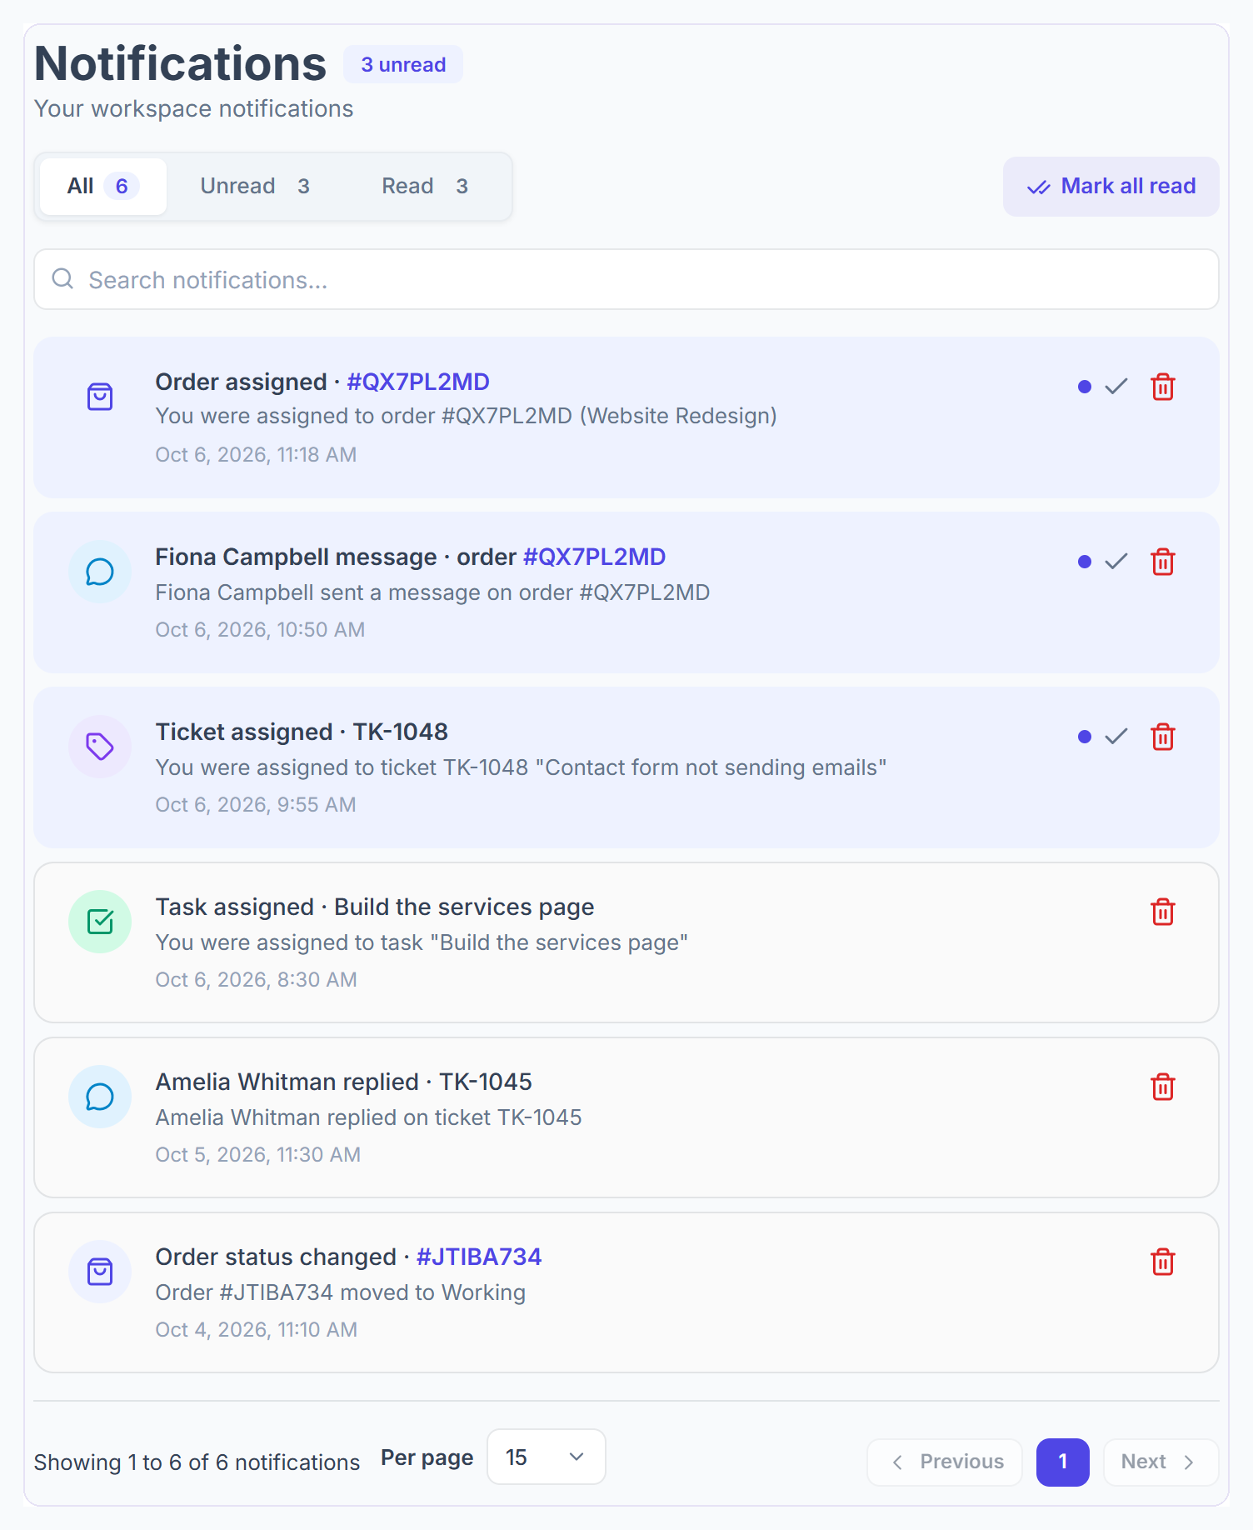Open order link #QX7PL2MD in Order assigned title

point(418,382)
